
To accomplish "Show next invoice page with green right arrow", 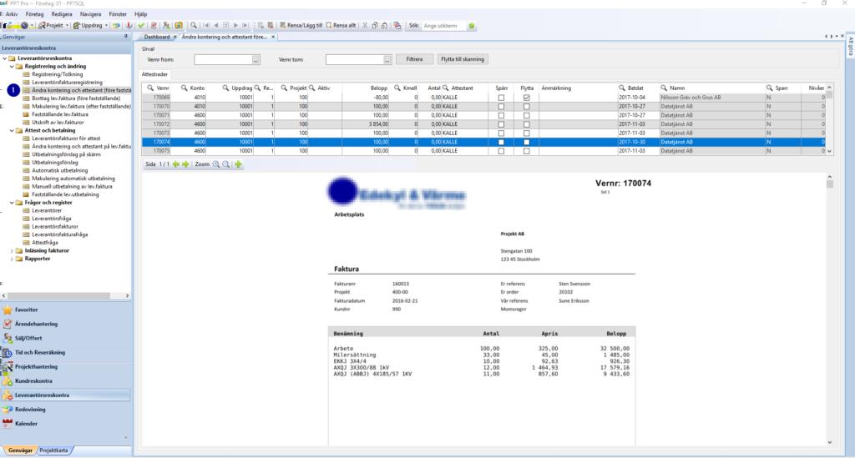I will click(x=185, y=164).
